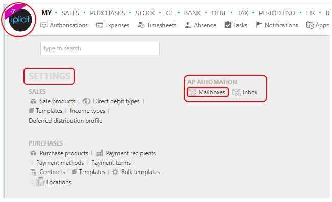Click the Expenses card icon
332x202 pixels.
[100, 25]
